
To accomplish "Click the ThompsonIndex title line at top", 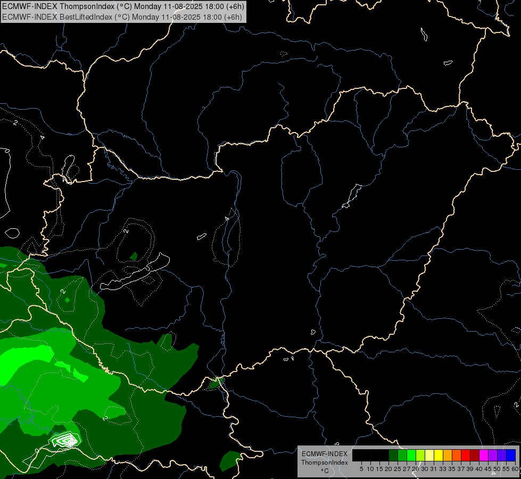I will (x=123, y=6).
